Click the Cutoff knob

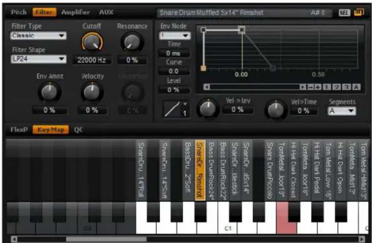tap(92, 42)
